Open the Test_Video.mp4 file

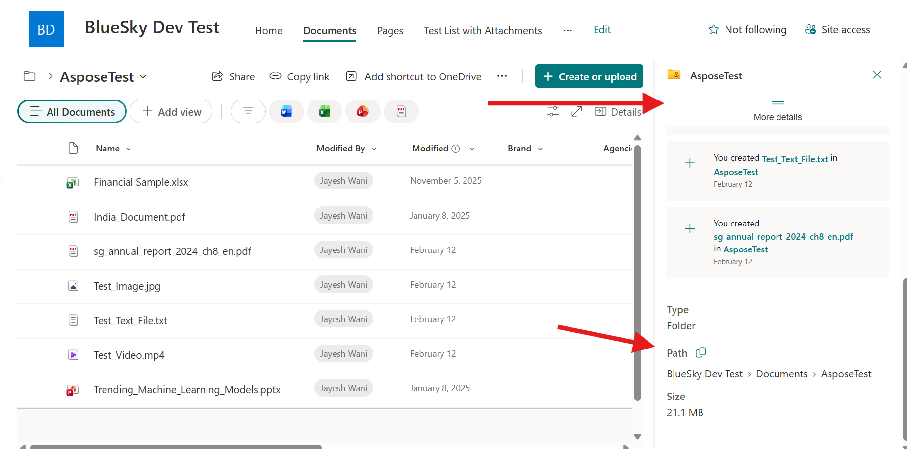(x=129, y=355)
